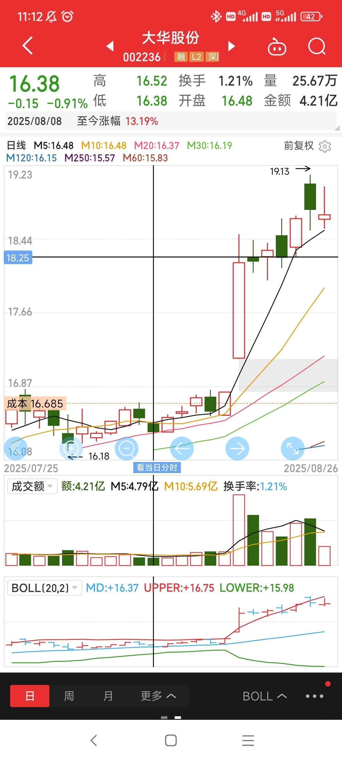This screenshot has width=342, height=761.
Task: Tap the M250:15.57 moving average label
Action: tap(90, 158)
